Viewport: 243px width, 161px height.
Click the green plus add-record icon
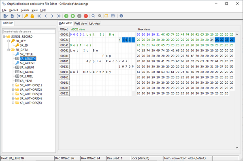[66, 16]
